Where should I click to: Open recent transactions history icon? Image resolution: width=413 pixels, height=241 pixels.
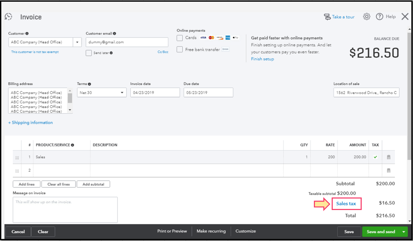coord(8,17)
